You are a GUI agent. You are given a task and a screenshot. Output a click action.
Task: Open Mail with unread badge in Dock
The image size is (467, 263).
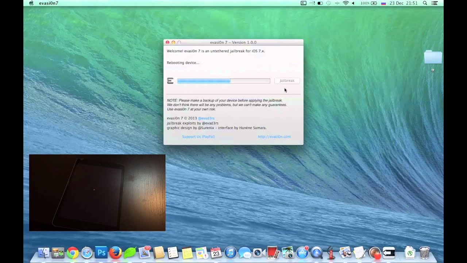[145, 252]
